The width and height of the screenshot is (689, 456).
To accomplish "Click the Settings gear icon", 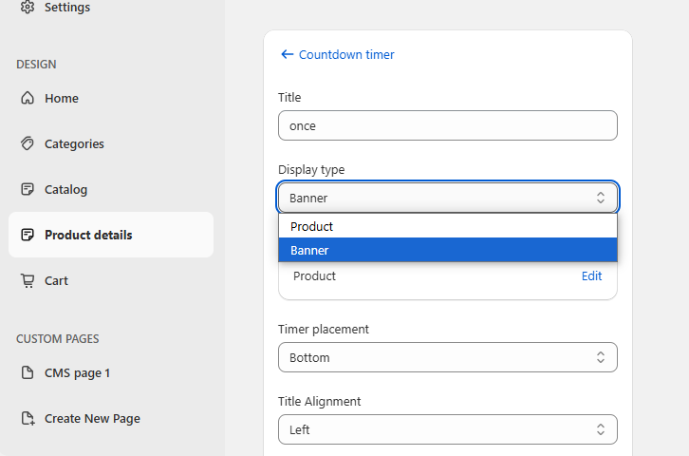I will (28, 7).
